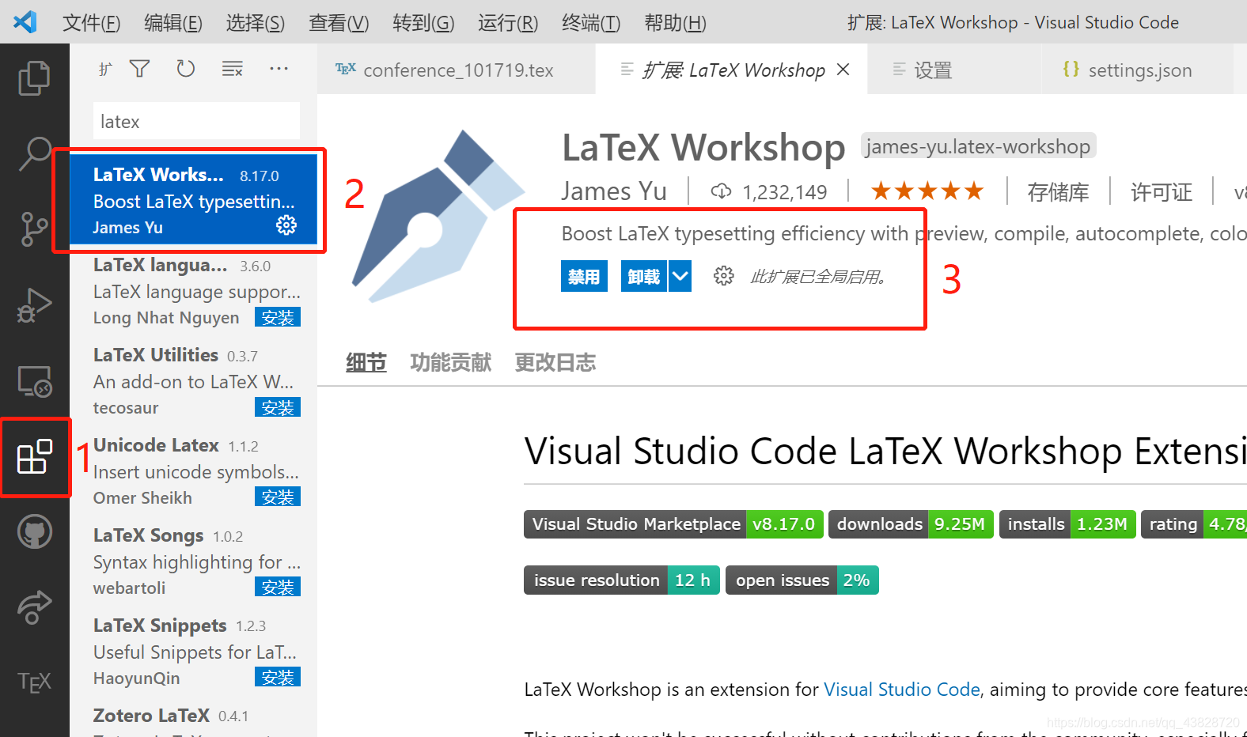Open the 文件(F) menu
Screen dimensions: 1247x737
(x=91, y=22)
